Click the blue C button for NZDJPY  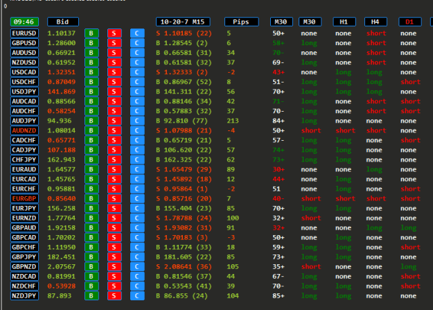click(137, 296)
